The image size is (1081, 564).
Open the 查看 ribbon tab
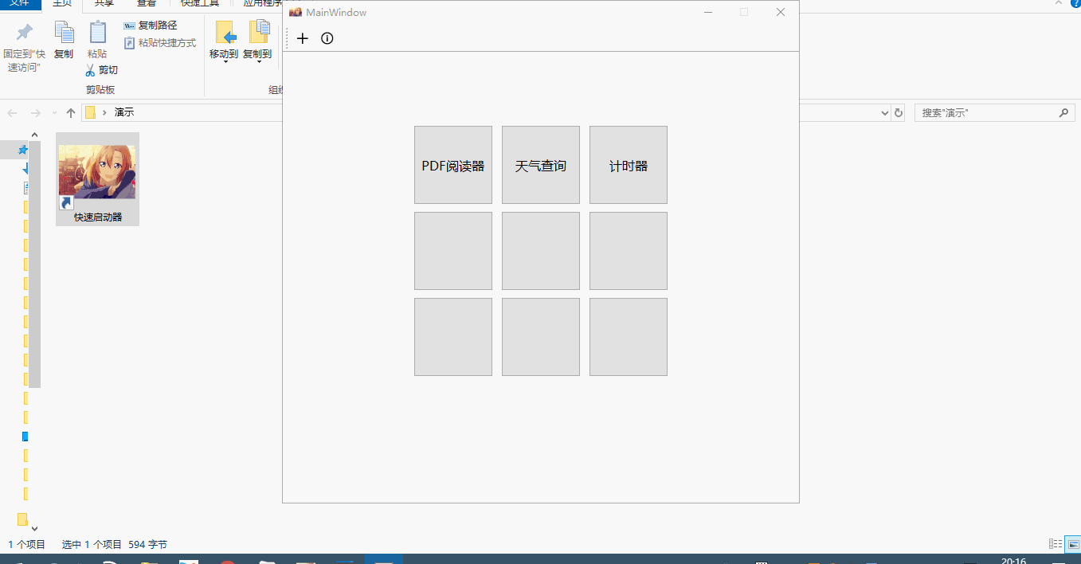[147, 3]
